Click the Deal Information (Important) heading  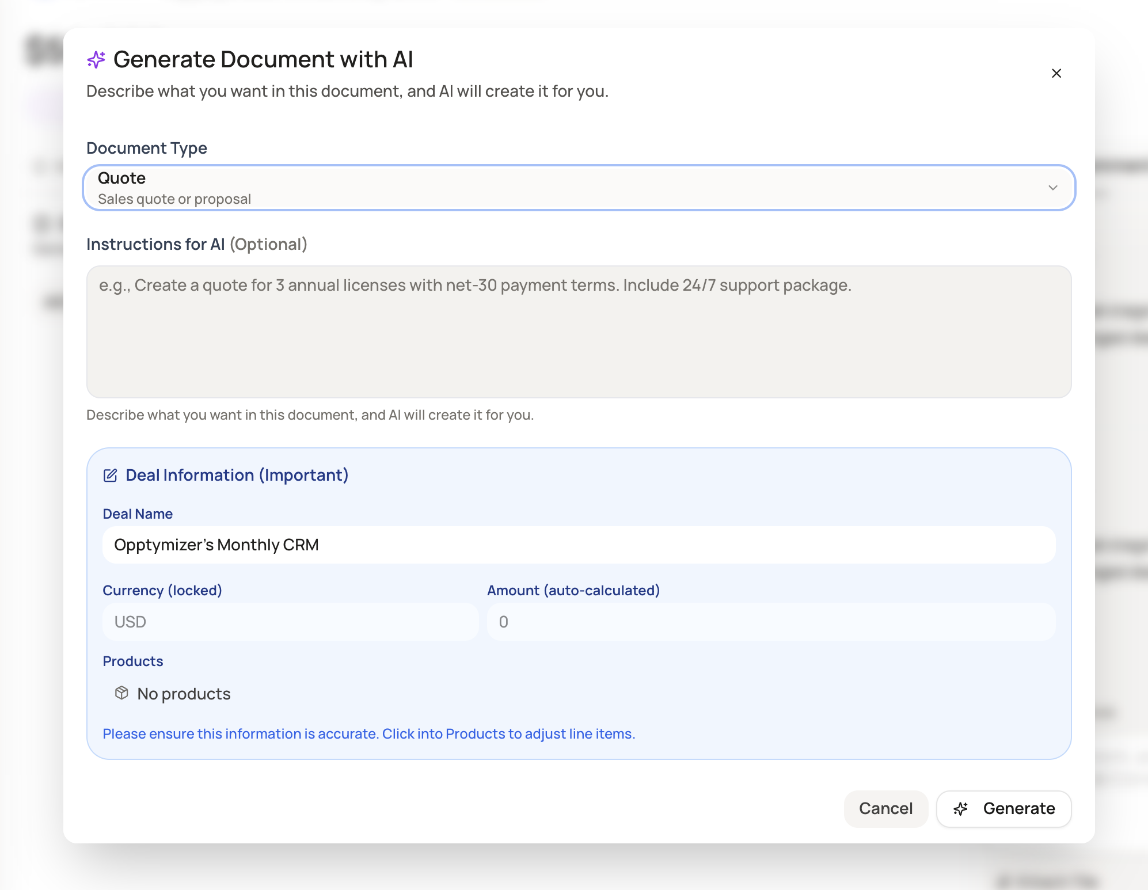click(237, 475)
